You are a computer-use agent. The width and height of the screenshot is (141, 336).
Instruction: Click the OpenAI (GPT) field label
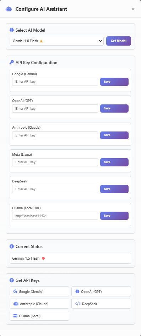click(22, 101)
